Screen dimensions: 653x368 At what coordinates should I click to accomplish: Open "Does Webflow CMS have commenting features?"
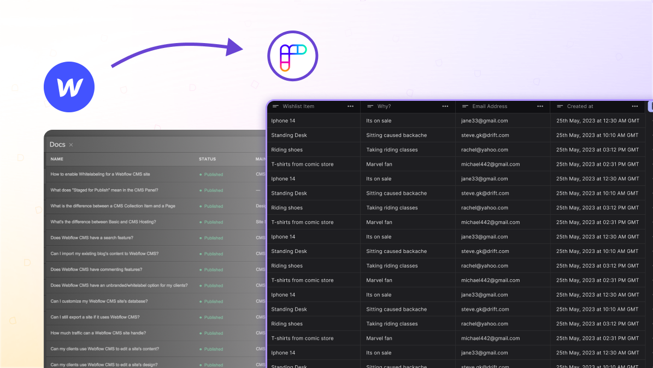click(x=96, y=269)
